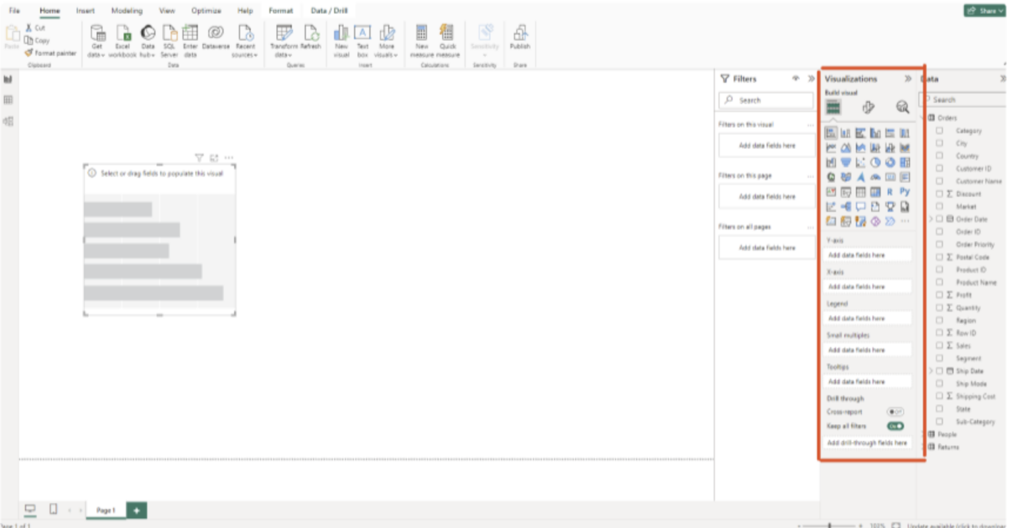Click the Search box in the Filters pane

766,100
